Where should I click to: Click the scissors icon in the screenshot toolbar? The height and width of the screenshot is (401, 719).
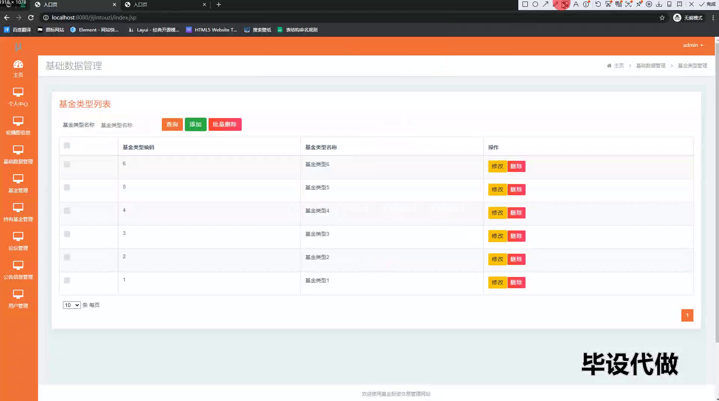609,4
